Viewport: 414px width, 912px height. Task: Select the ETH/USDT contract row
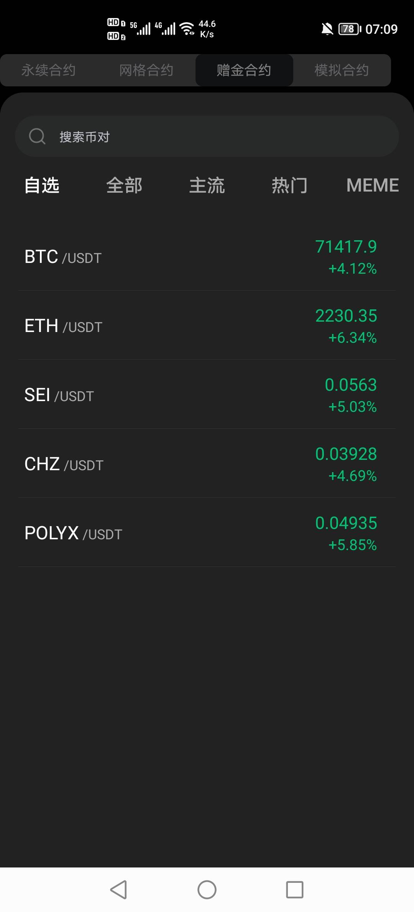point(207,326)
